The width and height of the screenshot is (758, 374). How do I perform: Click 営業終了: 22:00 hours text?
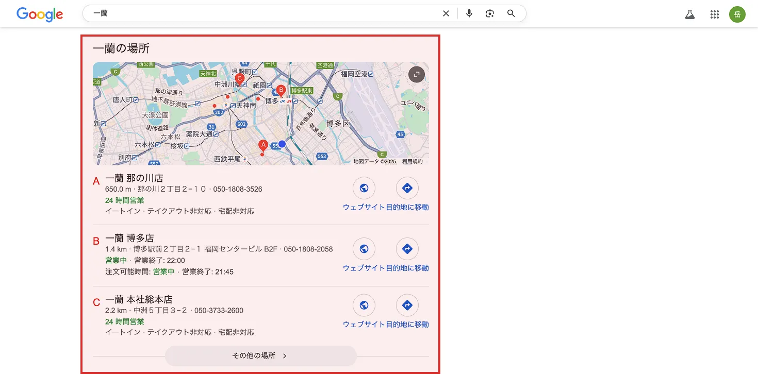pyautogui.click(x=159, y=260)
